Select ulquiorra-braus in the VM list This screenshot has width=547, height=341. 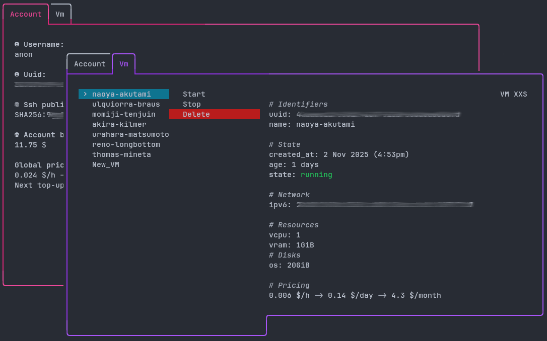tap(126, 104)
